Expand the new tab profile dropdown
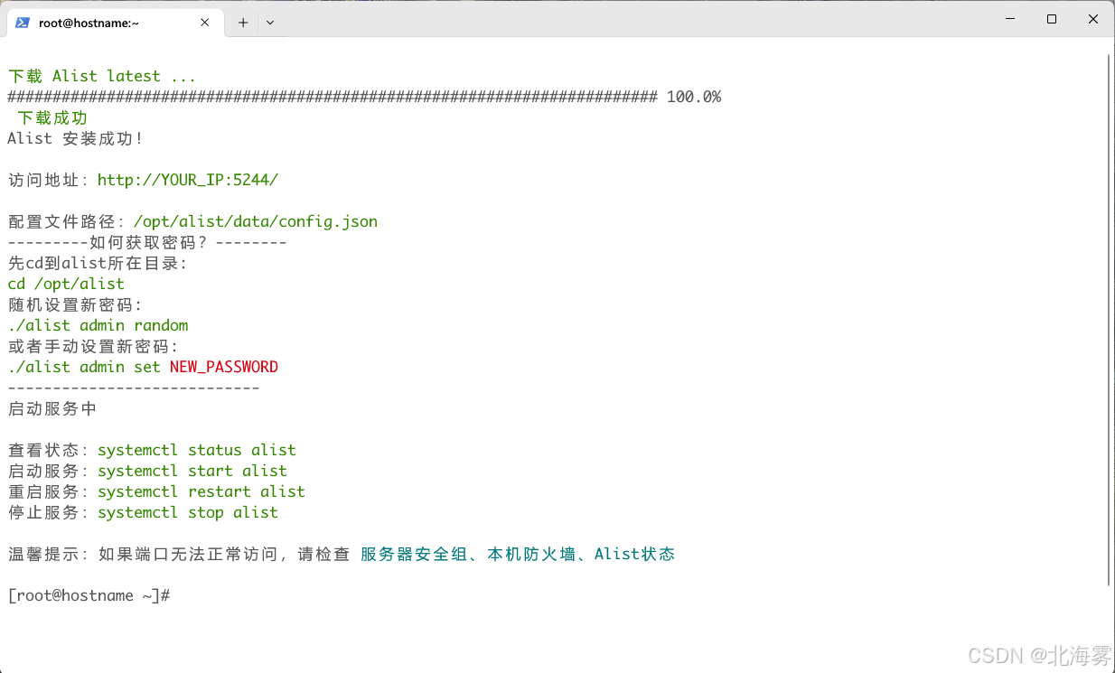The width and height of the screenshot is (1115, 673). [270, 23]
